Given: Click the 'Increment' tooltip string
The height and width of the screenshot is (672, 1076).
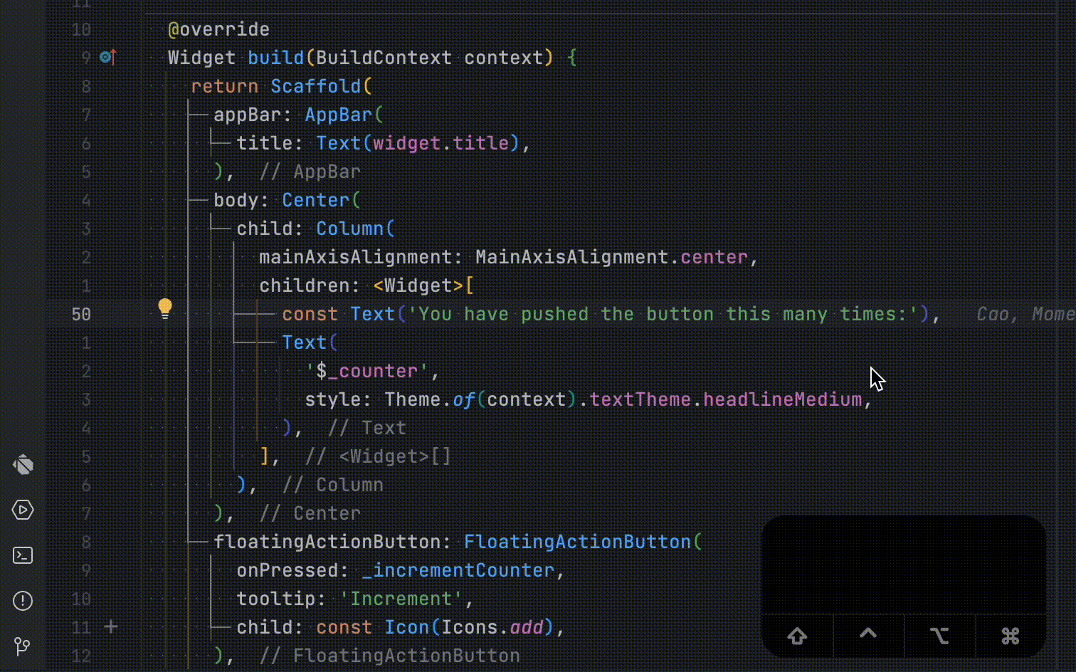Looking at the screenshot, I should pos(401,599).
